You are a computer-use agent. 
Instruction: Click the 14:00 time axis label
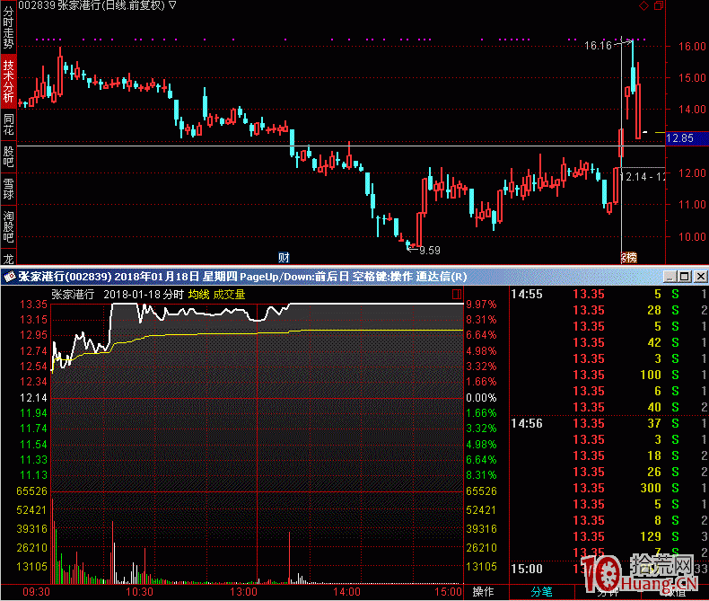pos(346,591)
